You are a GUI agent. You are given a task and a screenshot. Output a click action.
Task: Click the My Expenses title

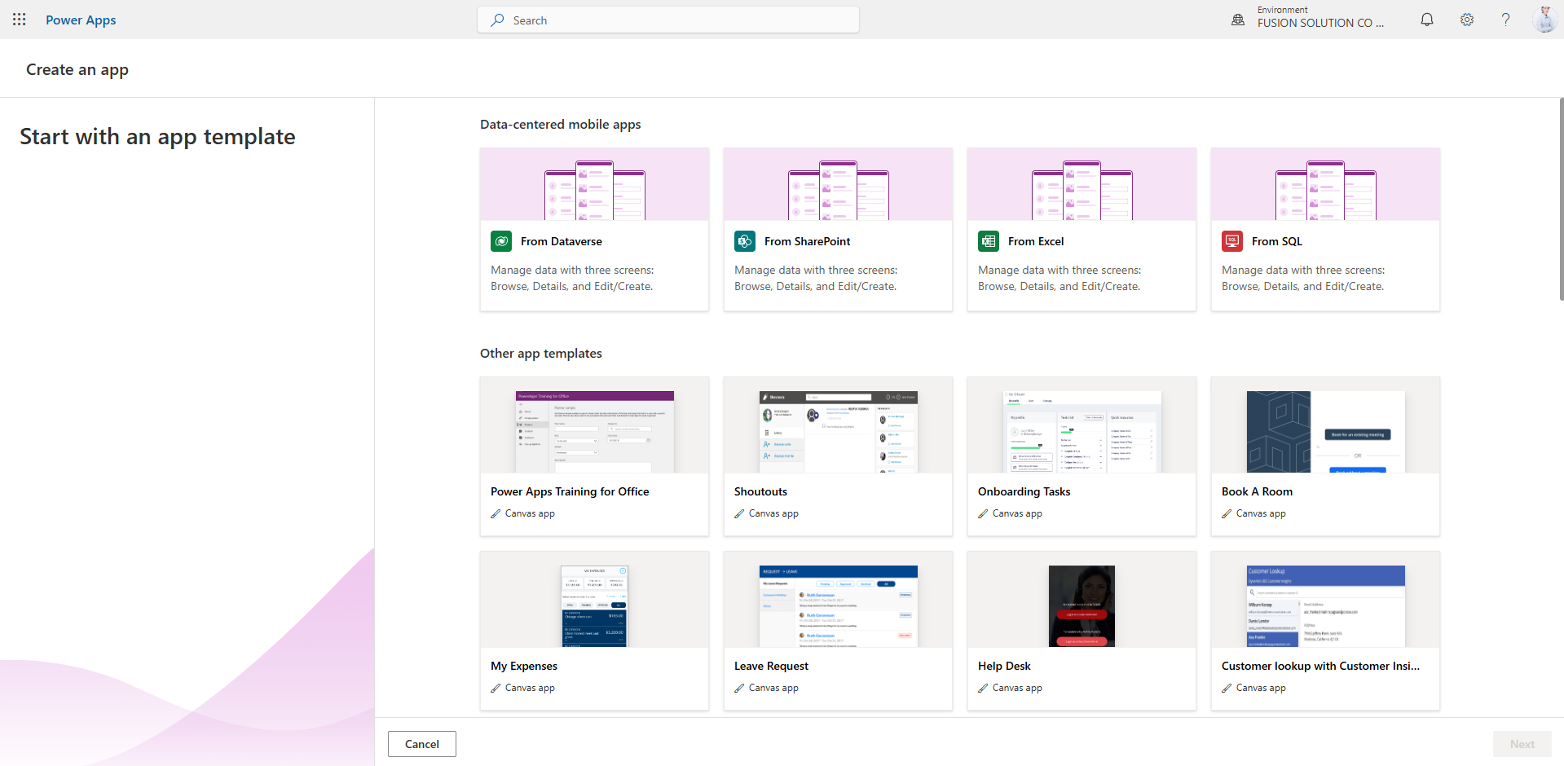coord(524,666)
